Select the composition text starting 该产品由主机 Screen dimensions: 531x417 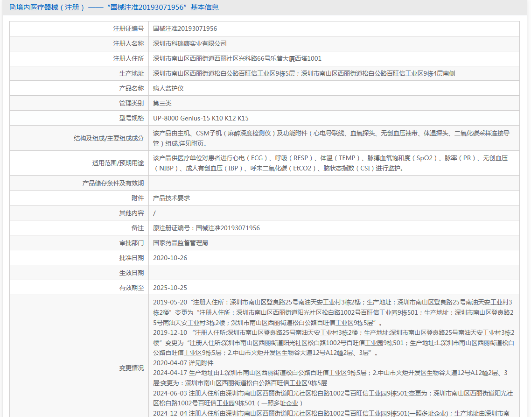coord(331,138)
